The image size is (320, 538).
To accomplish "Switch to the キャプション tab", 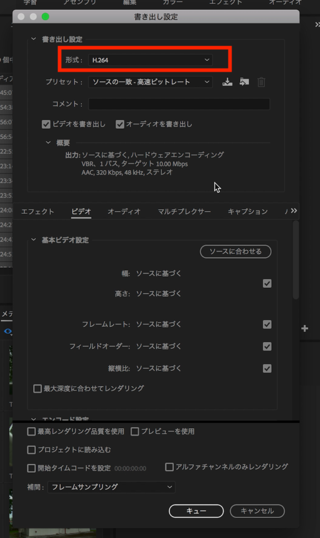I will tap(248, 211).
